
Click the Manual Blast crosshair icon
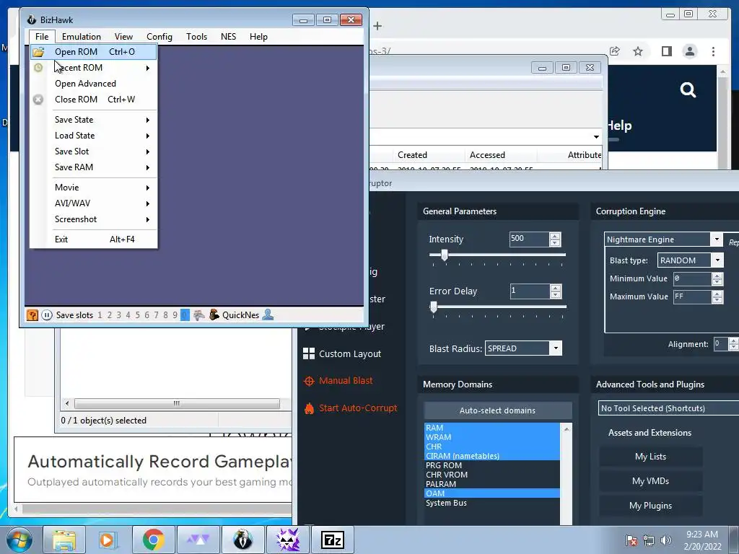(309, 381)
